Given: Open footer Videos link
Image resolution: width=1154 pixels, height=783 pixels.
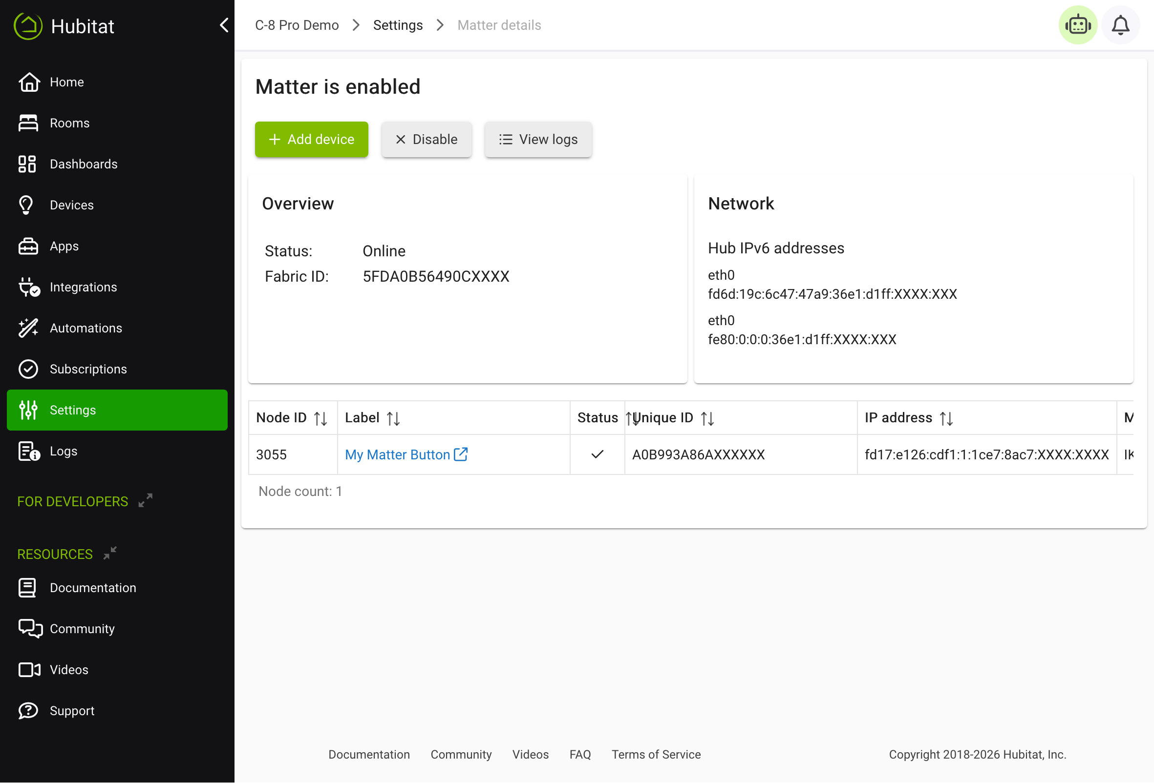Looking at the screenshot, I should pos(530,755).
